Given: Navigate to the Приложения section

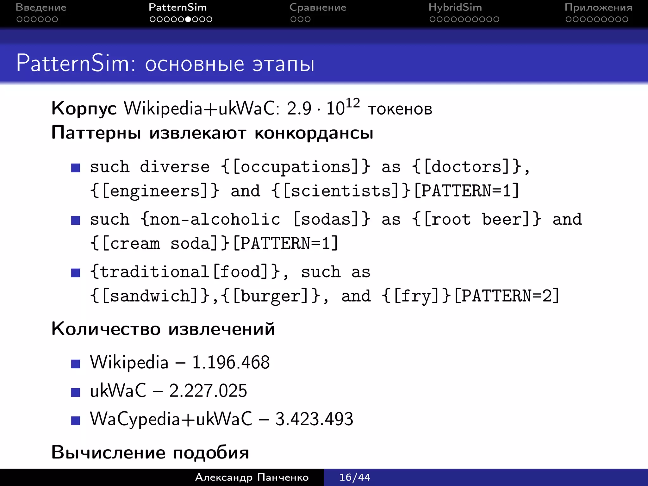Looking at the screenshot, I should [598, 7].
